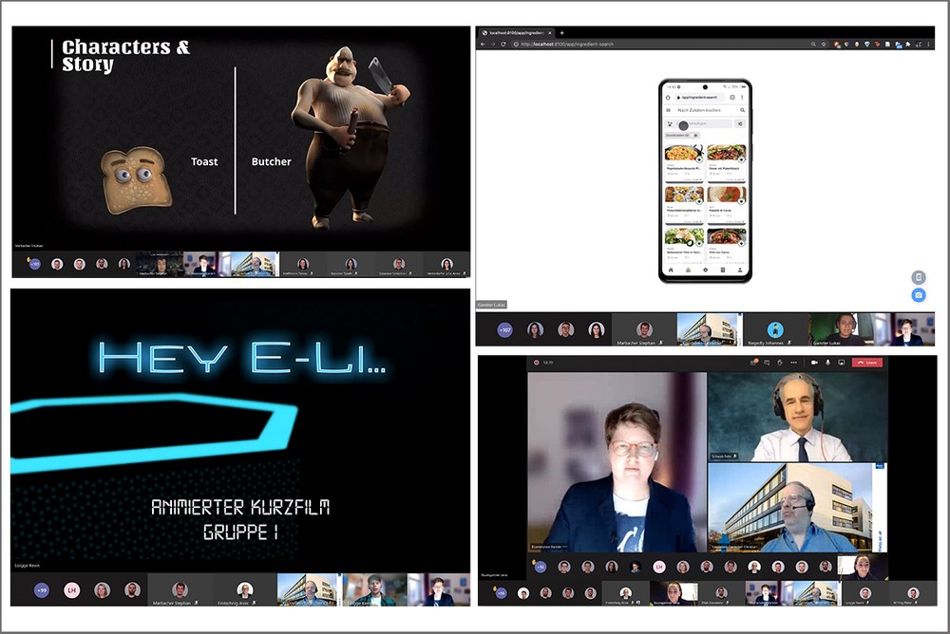Tap the search magnifier in phone app

pyautogui.click(x=742, y=110)
